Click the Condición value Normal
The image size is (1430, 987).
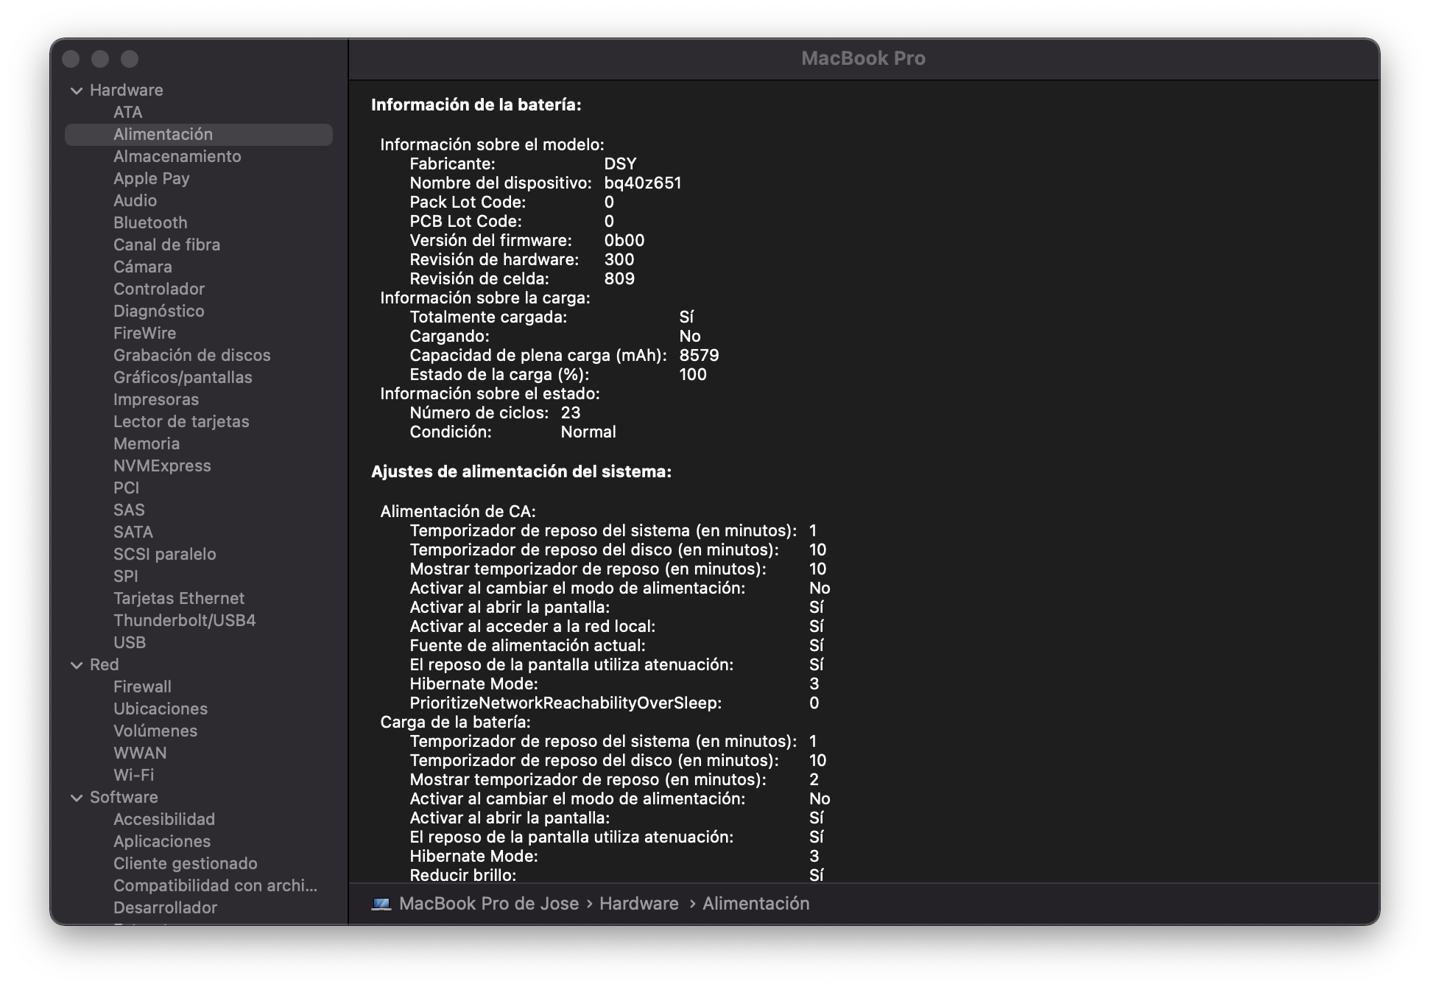(588, 432)
